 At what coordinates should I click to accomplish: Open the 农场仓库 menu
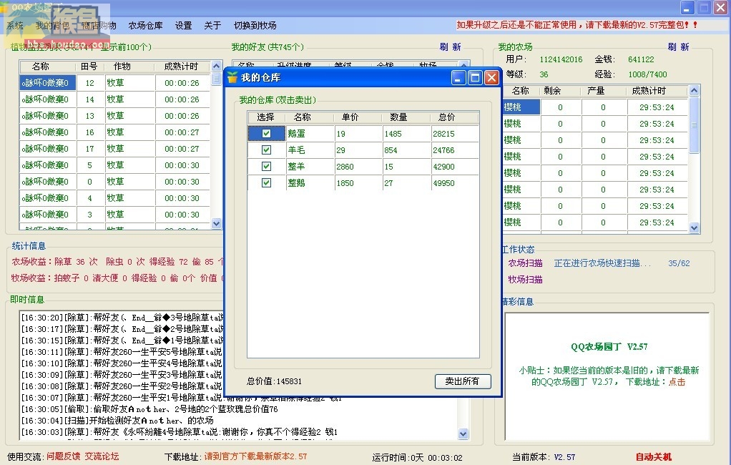coord(145,26)
